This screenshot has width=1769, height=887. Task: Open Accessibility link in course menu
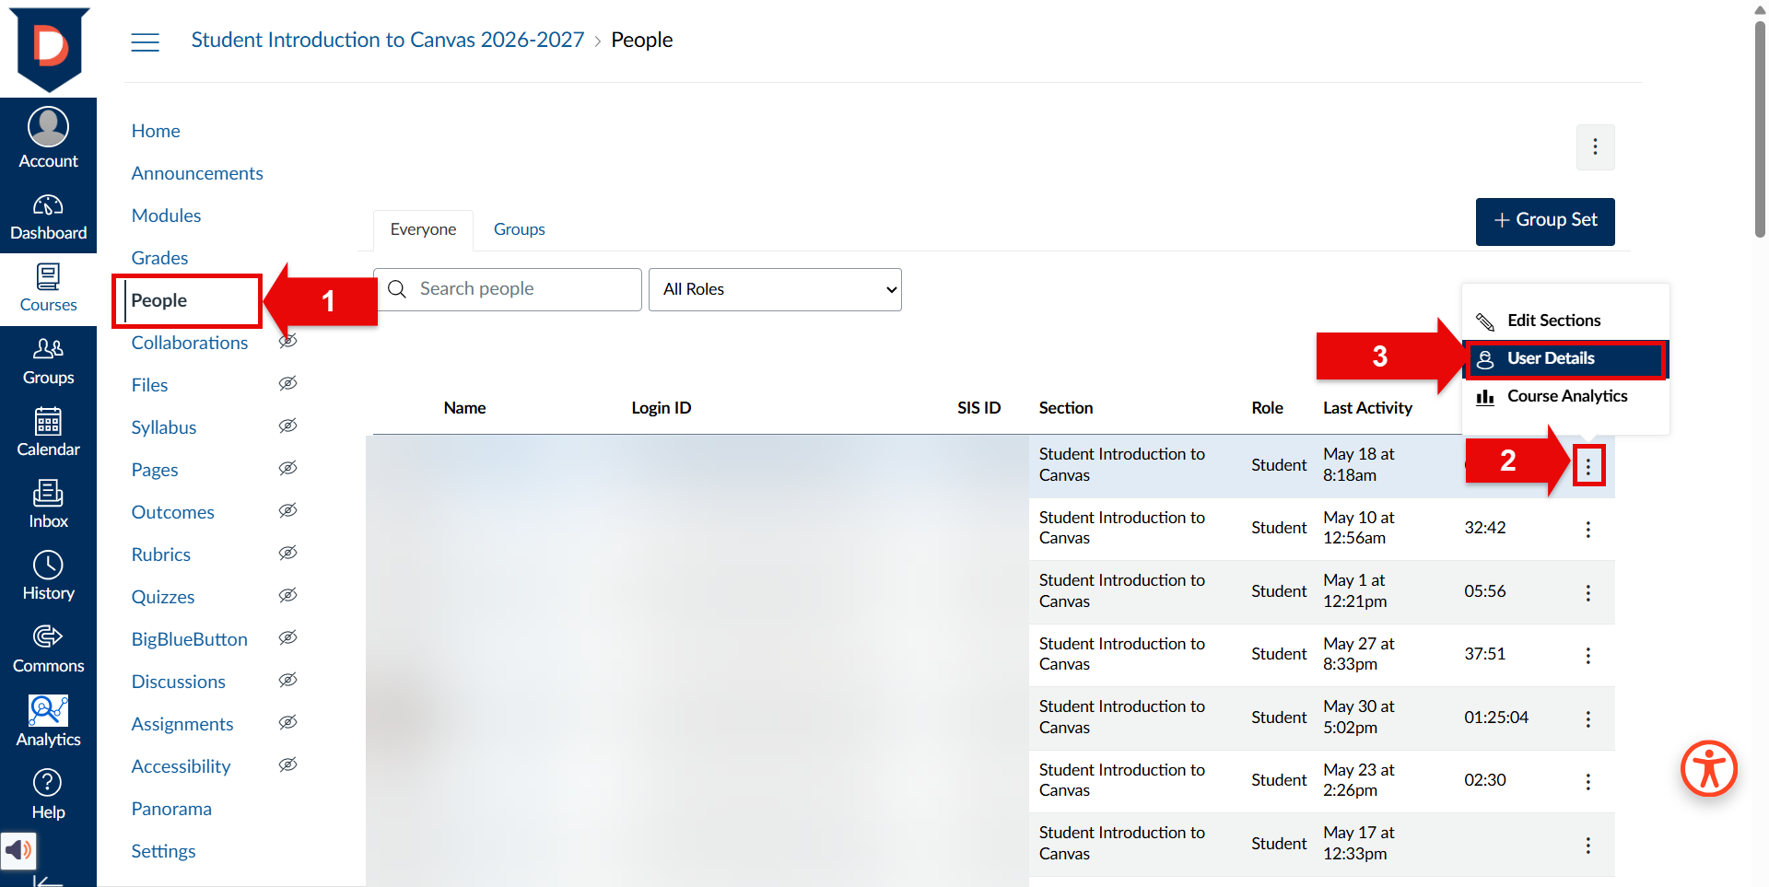[x=181, y=766]
